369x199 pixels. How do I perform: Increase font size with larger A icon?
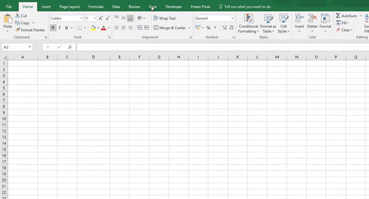point(100,18)
